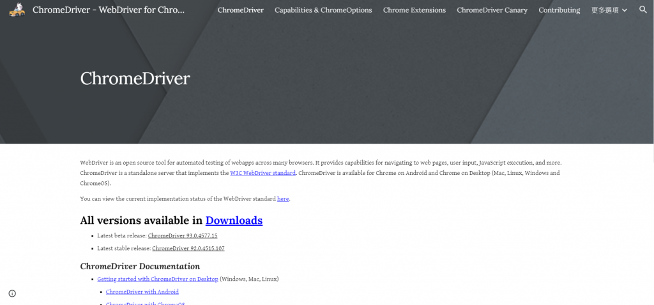Open ChromeDriver with Android link
This screenshot has height=305, width=654.
[142, 292]
